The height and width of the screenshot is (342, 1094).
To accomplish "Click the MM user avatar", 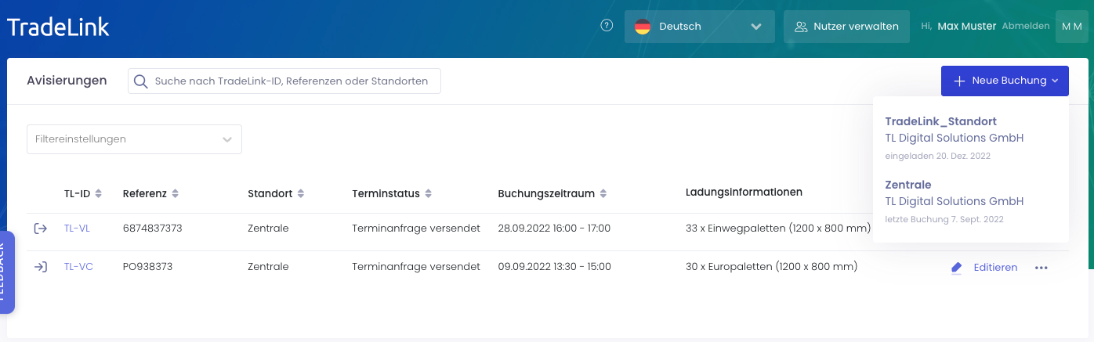I will point(1071,27).
